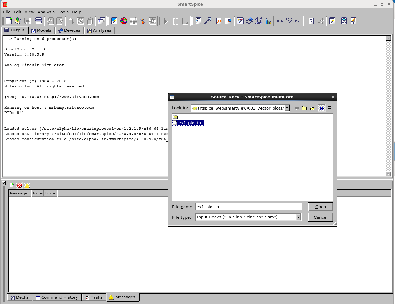Select ex1_plot.in in the file list

(188, 123)
